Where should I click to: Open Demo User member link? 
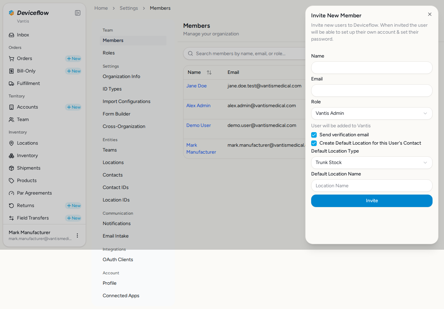pos(198,126)
